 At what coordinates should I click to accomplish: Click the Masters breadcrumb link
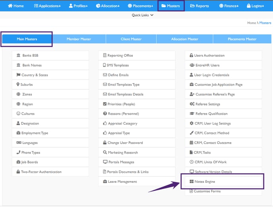pos(265,23)
